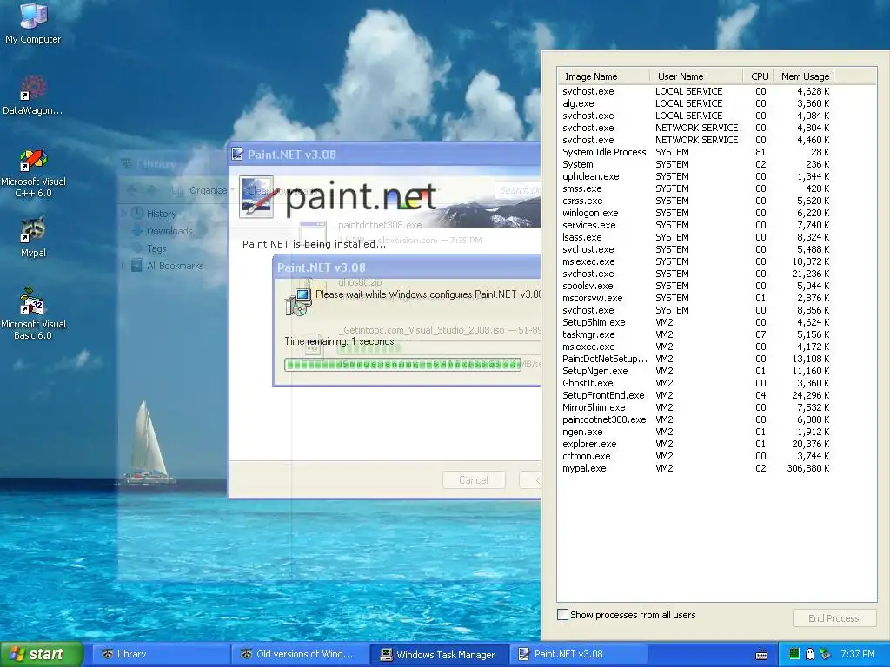The image size is (890, 667).
Task: Click the ghost tray icon
Action: [810, 654]
